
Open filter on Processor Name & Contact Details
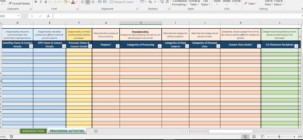[90, 46]
